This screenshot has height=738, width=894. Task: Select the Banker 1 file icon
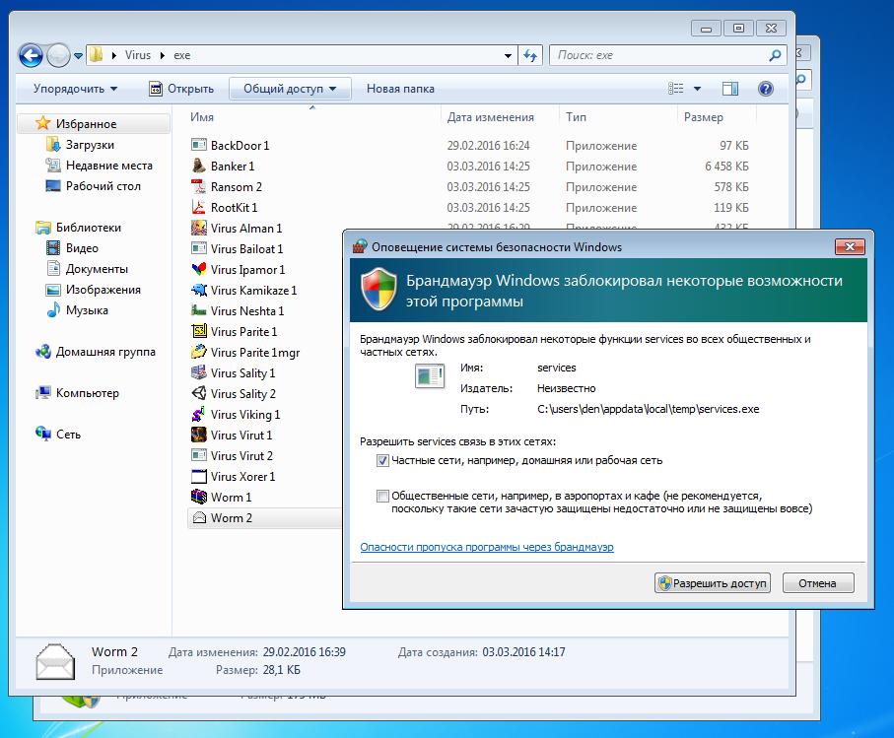pos(198,167)
